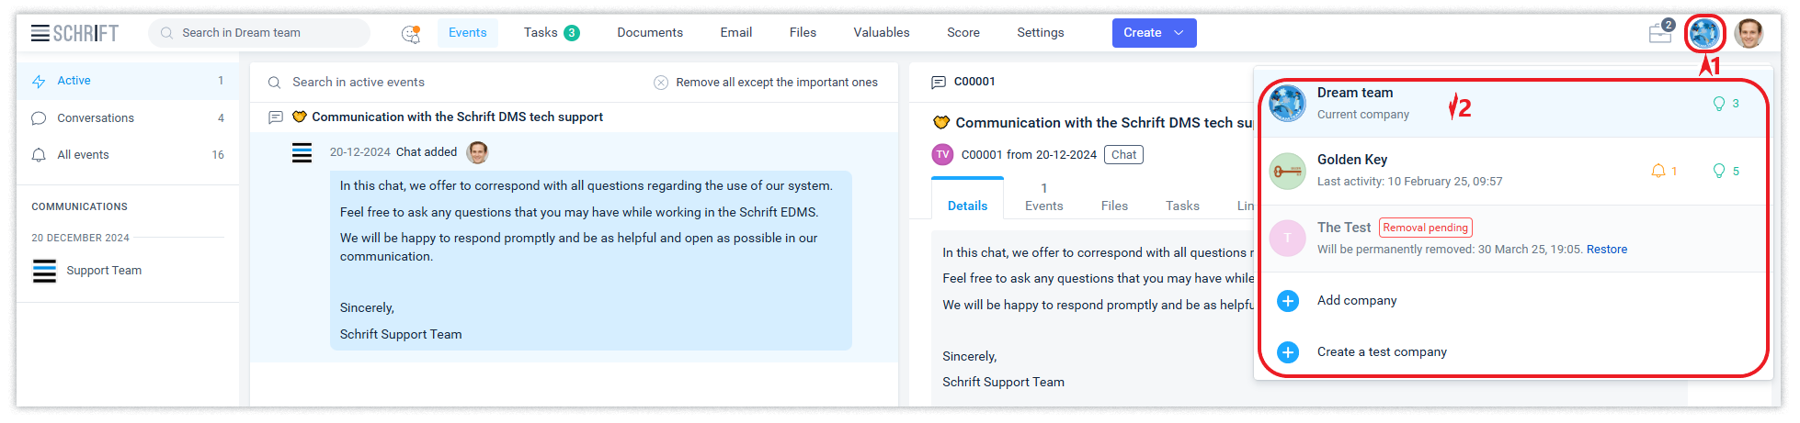This screenshot has height=423, width=1800.
Task: Click the user profile photo avatar
Action: 1749,34
